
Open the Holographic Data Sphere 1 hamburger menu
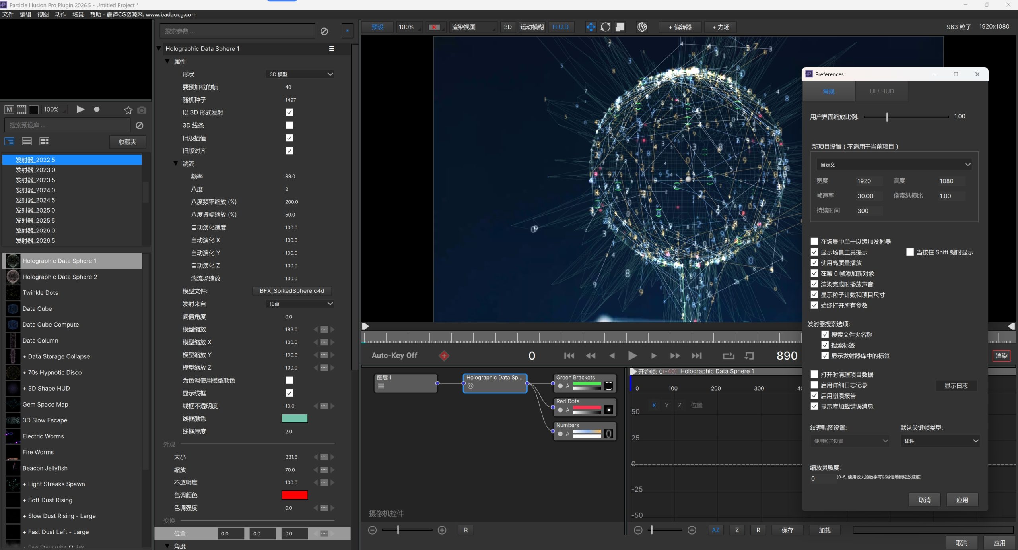coord(332,49)
